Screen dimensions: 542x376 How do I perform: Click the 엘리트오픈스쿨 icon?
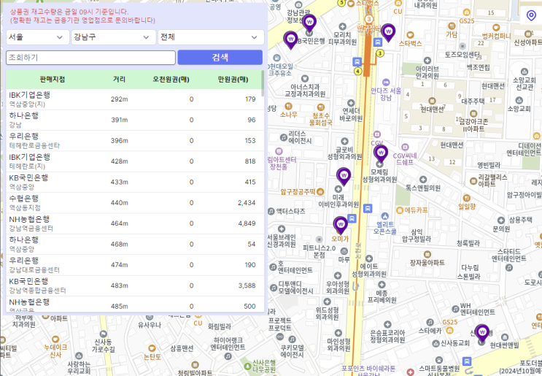click(384, 216)
